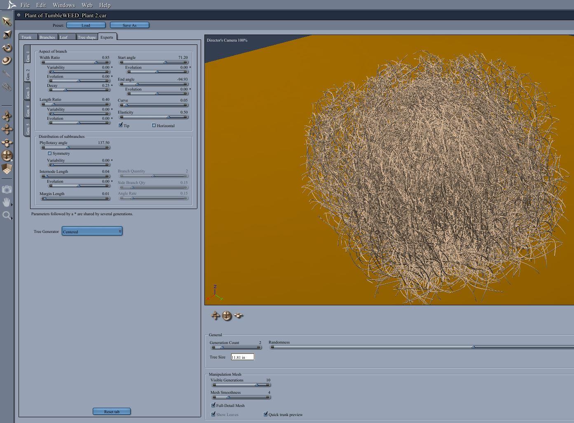Image resolution: width=574 pixels, height=423 pixels.
Task: Adjust the Randomness slider
Action: click(x=422, y=347)
